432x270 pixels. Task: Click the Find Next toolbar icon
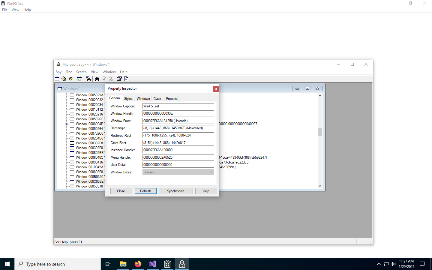click(x=104, y=79)
